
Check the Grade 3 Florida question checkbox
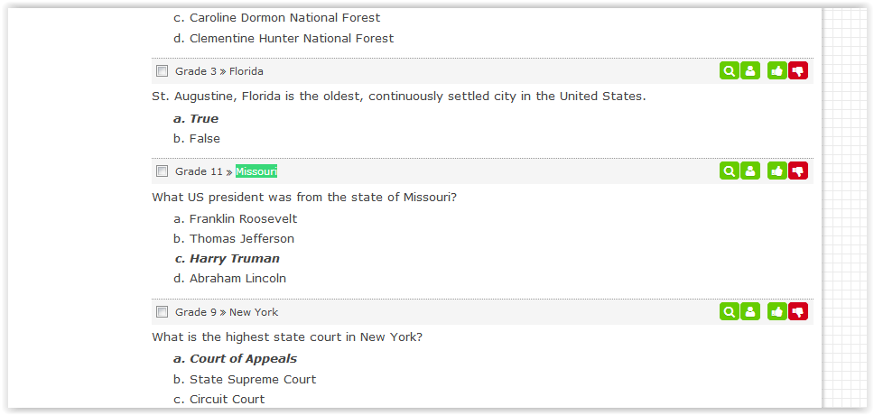click(x=163, y=71)
